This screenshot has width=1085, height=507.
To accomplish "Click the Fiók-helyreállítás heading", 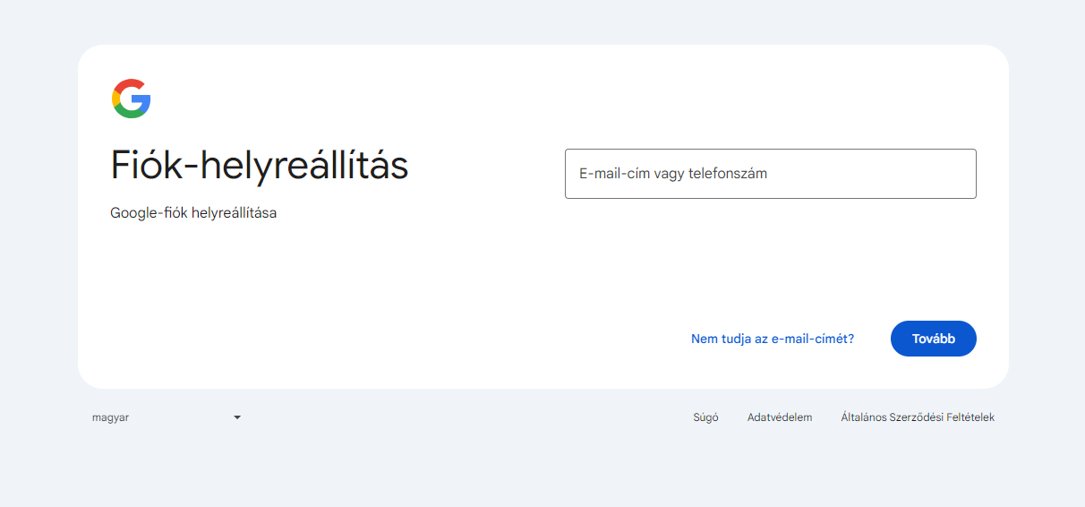I will click(x=260, y=166).
